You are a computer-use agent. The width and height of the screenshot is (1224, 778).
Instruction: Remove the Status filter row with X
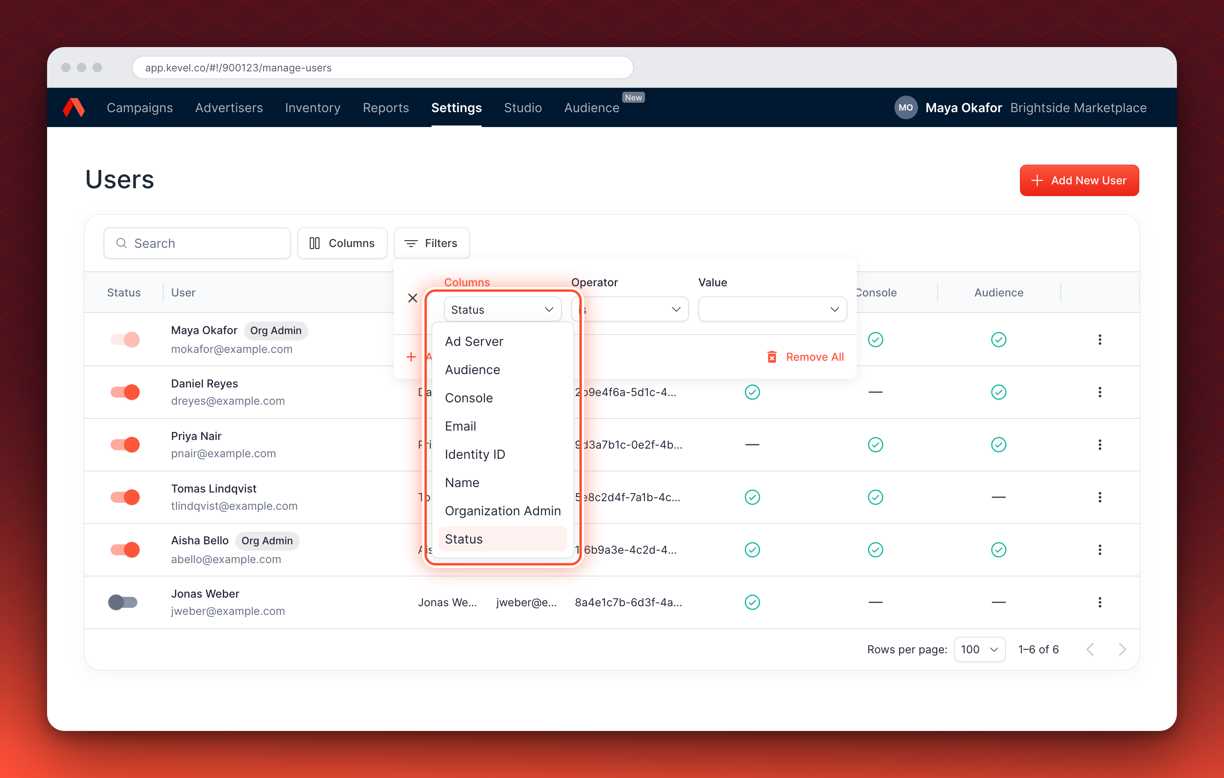pos(412,298)
